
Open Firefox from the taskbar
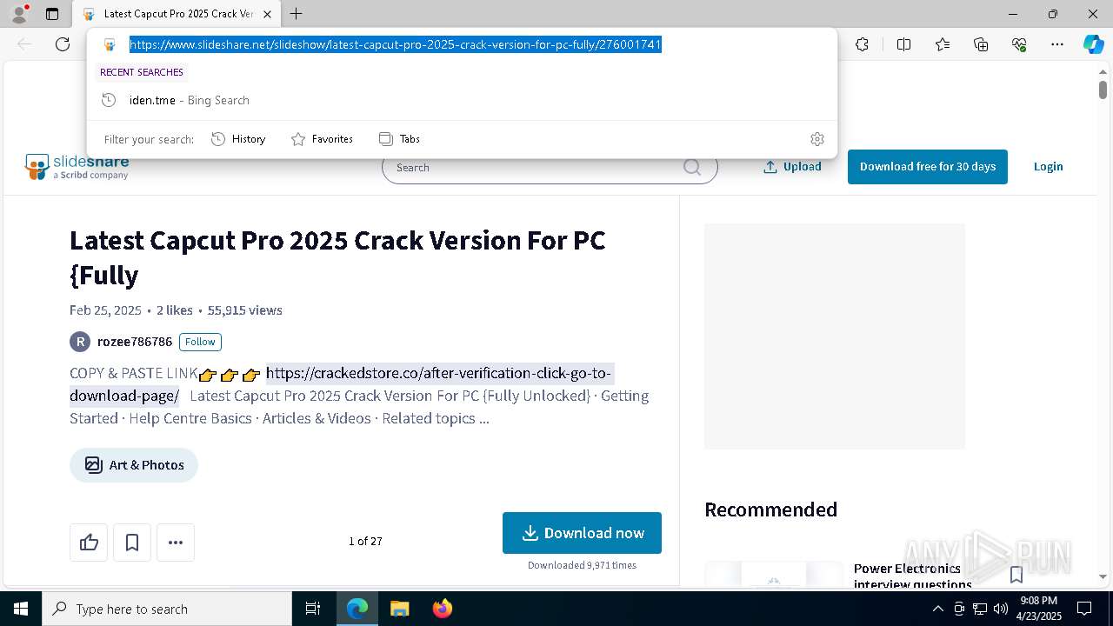[x=442, y=609]
